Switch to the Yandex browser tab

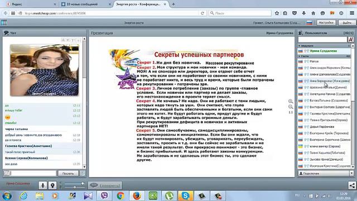31,4
